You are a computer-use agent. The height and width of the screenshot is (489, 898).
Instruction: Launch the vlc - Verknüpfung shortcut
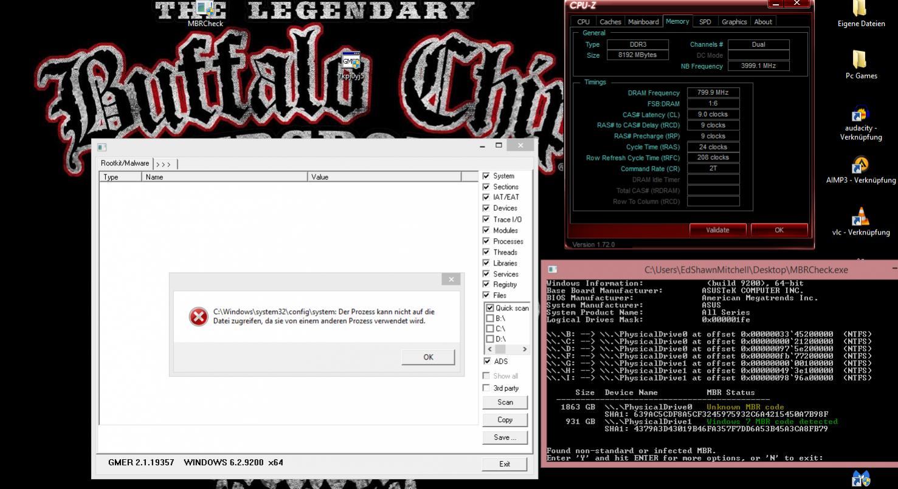861,222
